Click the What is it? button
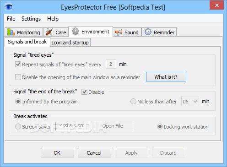227x167 pixels. (166, 77)
